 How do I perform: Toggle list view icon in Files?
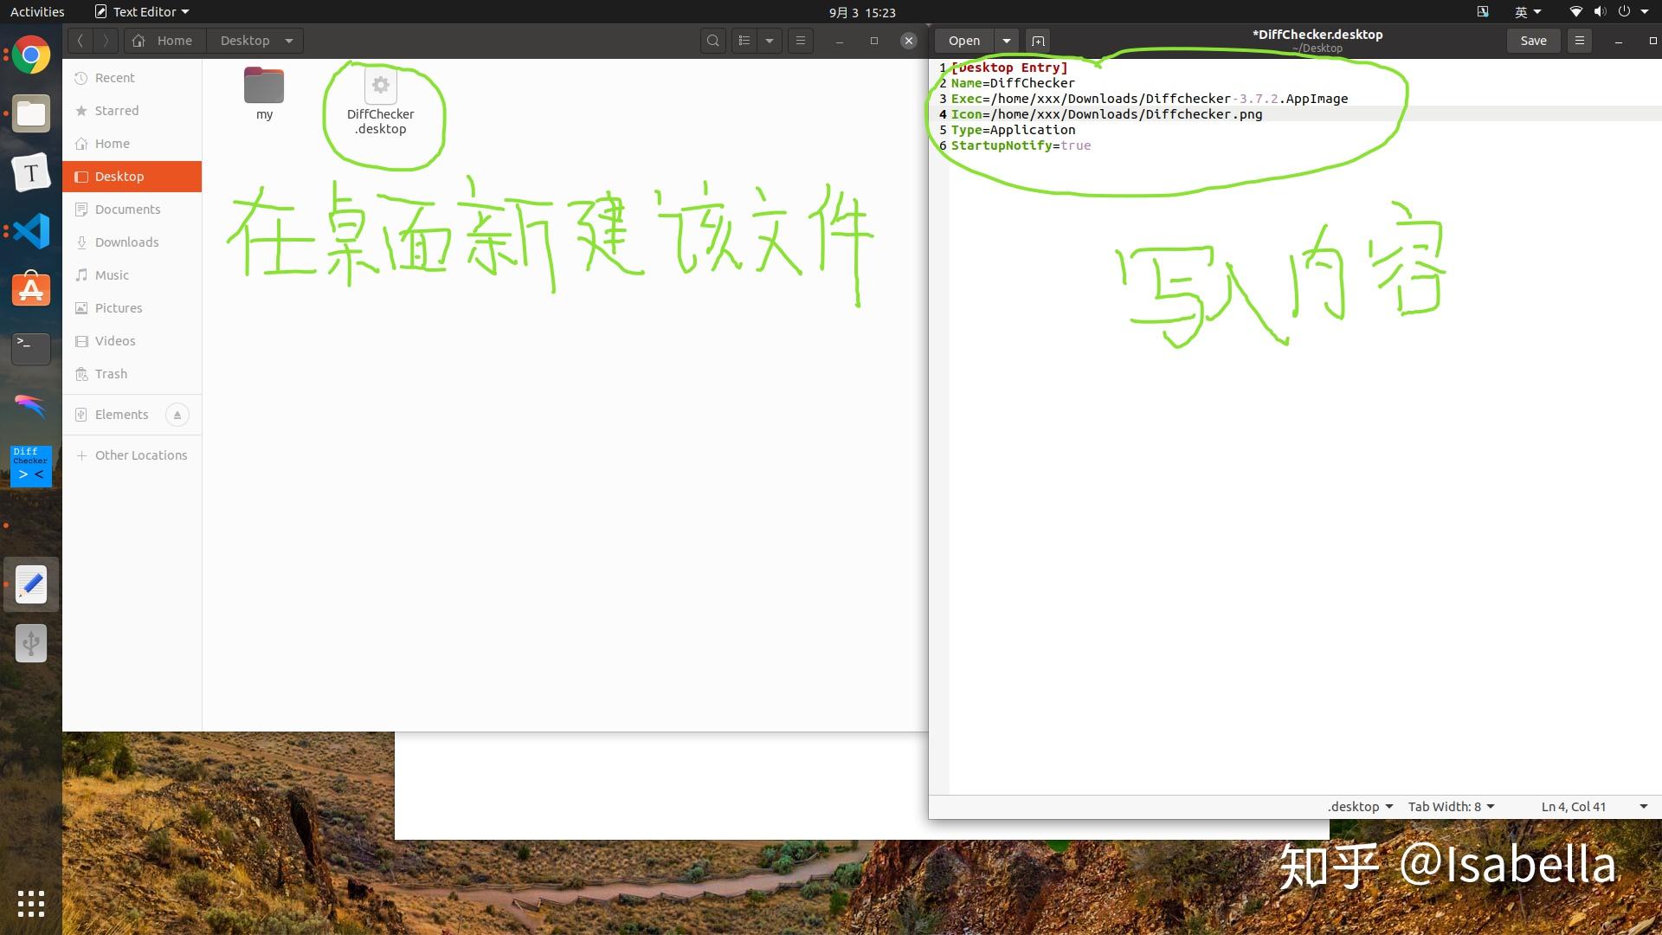click(x=744, y=41)
